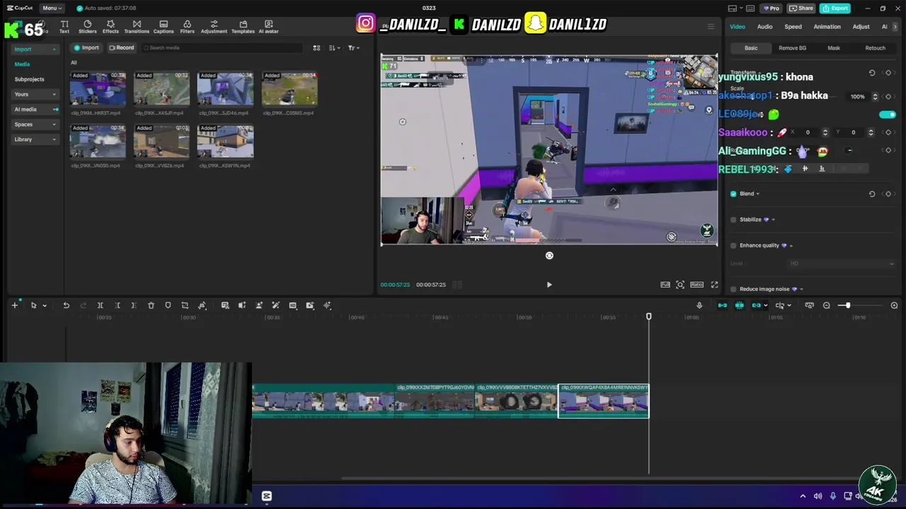Screen dimensions: 906x509
Task: Click the Split tool in timeline toolbar
Action: 100,305
